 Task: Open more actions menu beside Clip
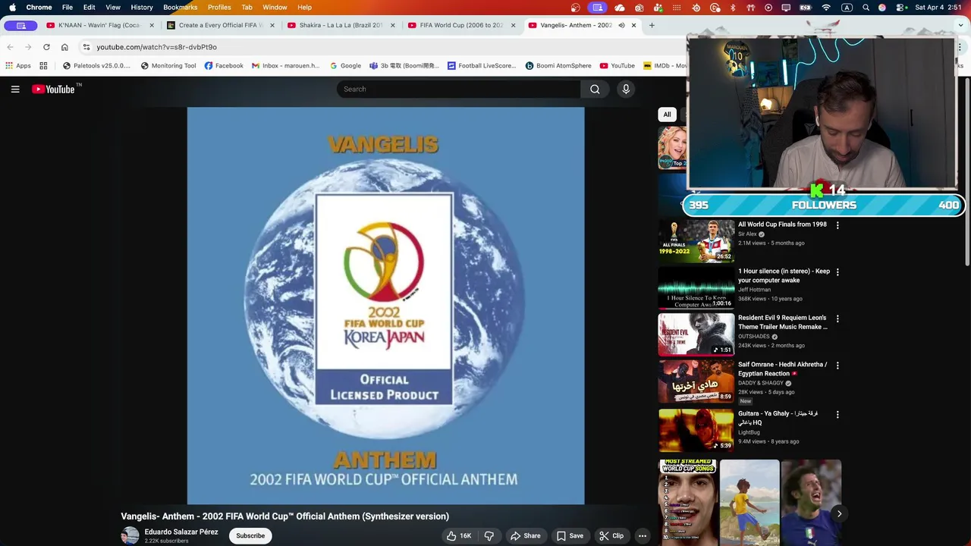(643, 535)
